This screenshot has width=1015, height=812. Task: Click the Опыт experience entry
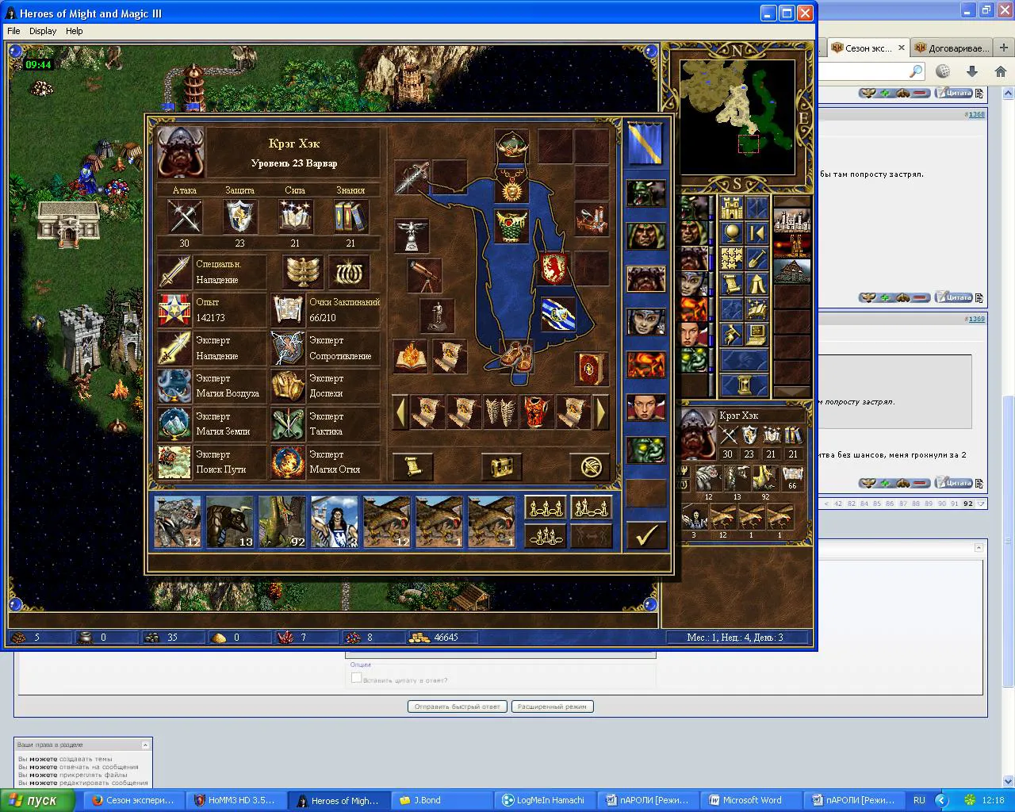click(212, 310)
